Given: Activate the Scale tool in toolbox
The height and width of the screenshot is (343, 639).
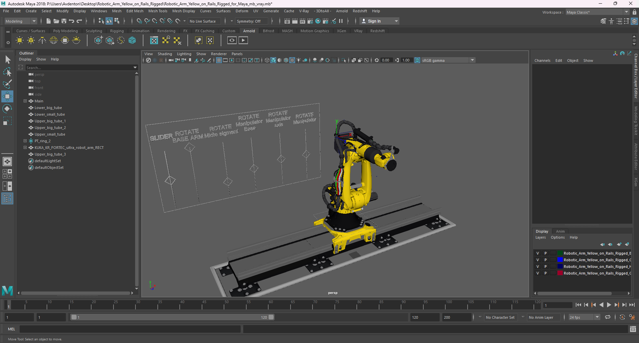Looking at the screenshot, I should pyautogui.click(x=7, y=121).
